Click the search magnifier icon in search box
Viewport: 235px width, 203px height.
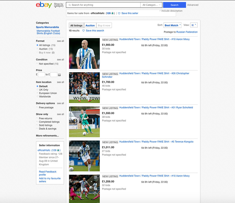click(x=69, y=5)
